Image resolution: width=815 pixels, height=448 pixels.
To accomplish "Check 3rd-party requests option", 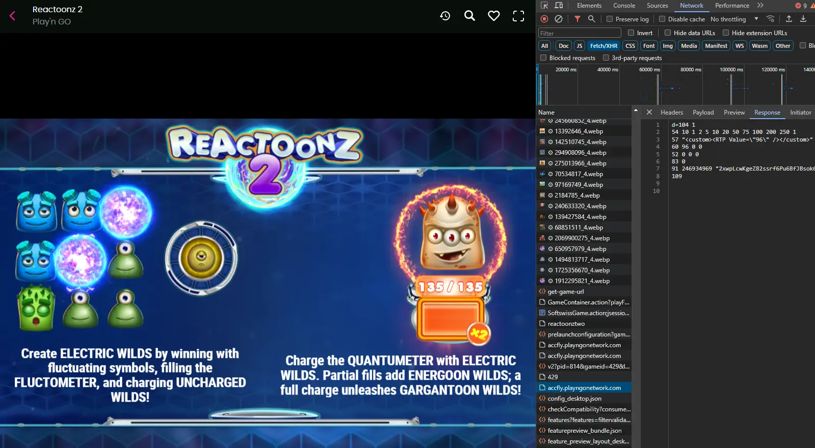I will coord(606,58).
